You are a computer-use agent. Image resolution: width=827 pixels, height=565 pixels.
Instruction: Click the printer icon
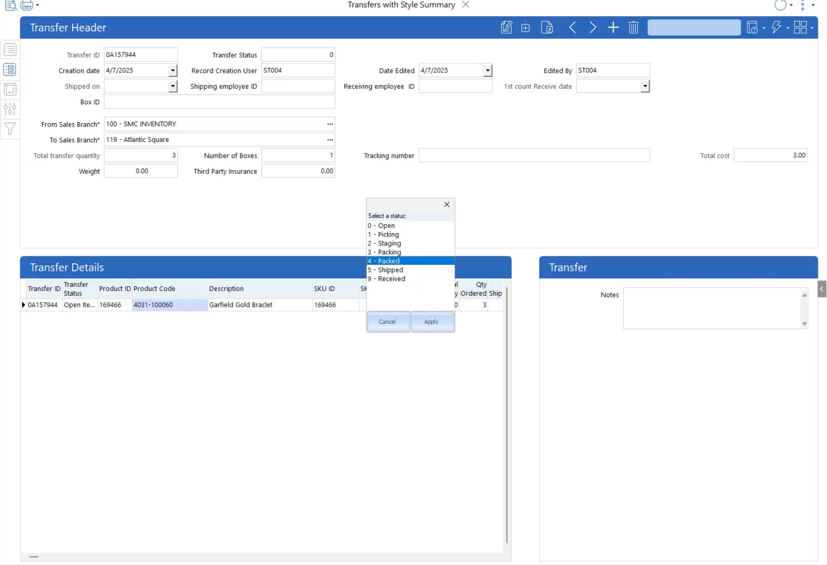click(27, 6)
